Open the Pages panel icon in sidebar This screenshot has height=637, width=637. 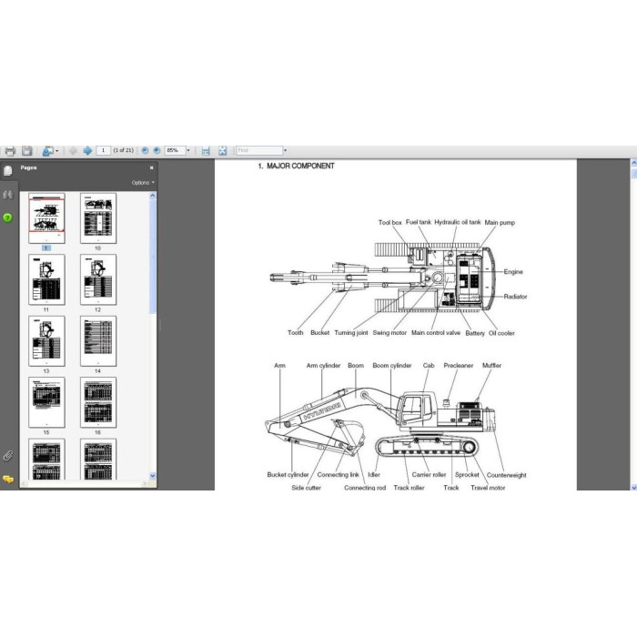(x=7, y=171)
